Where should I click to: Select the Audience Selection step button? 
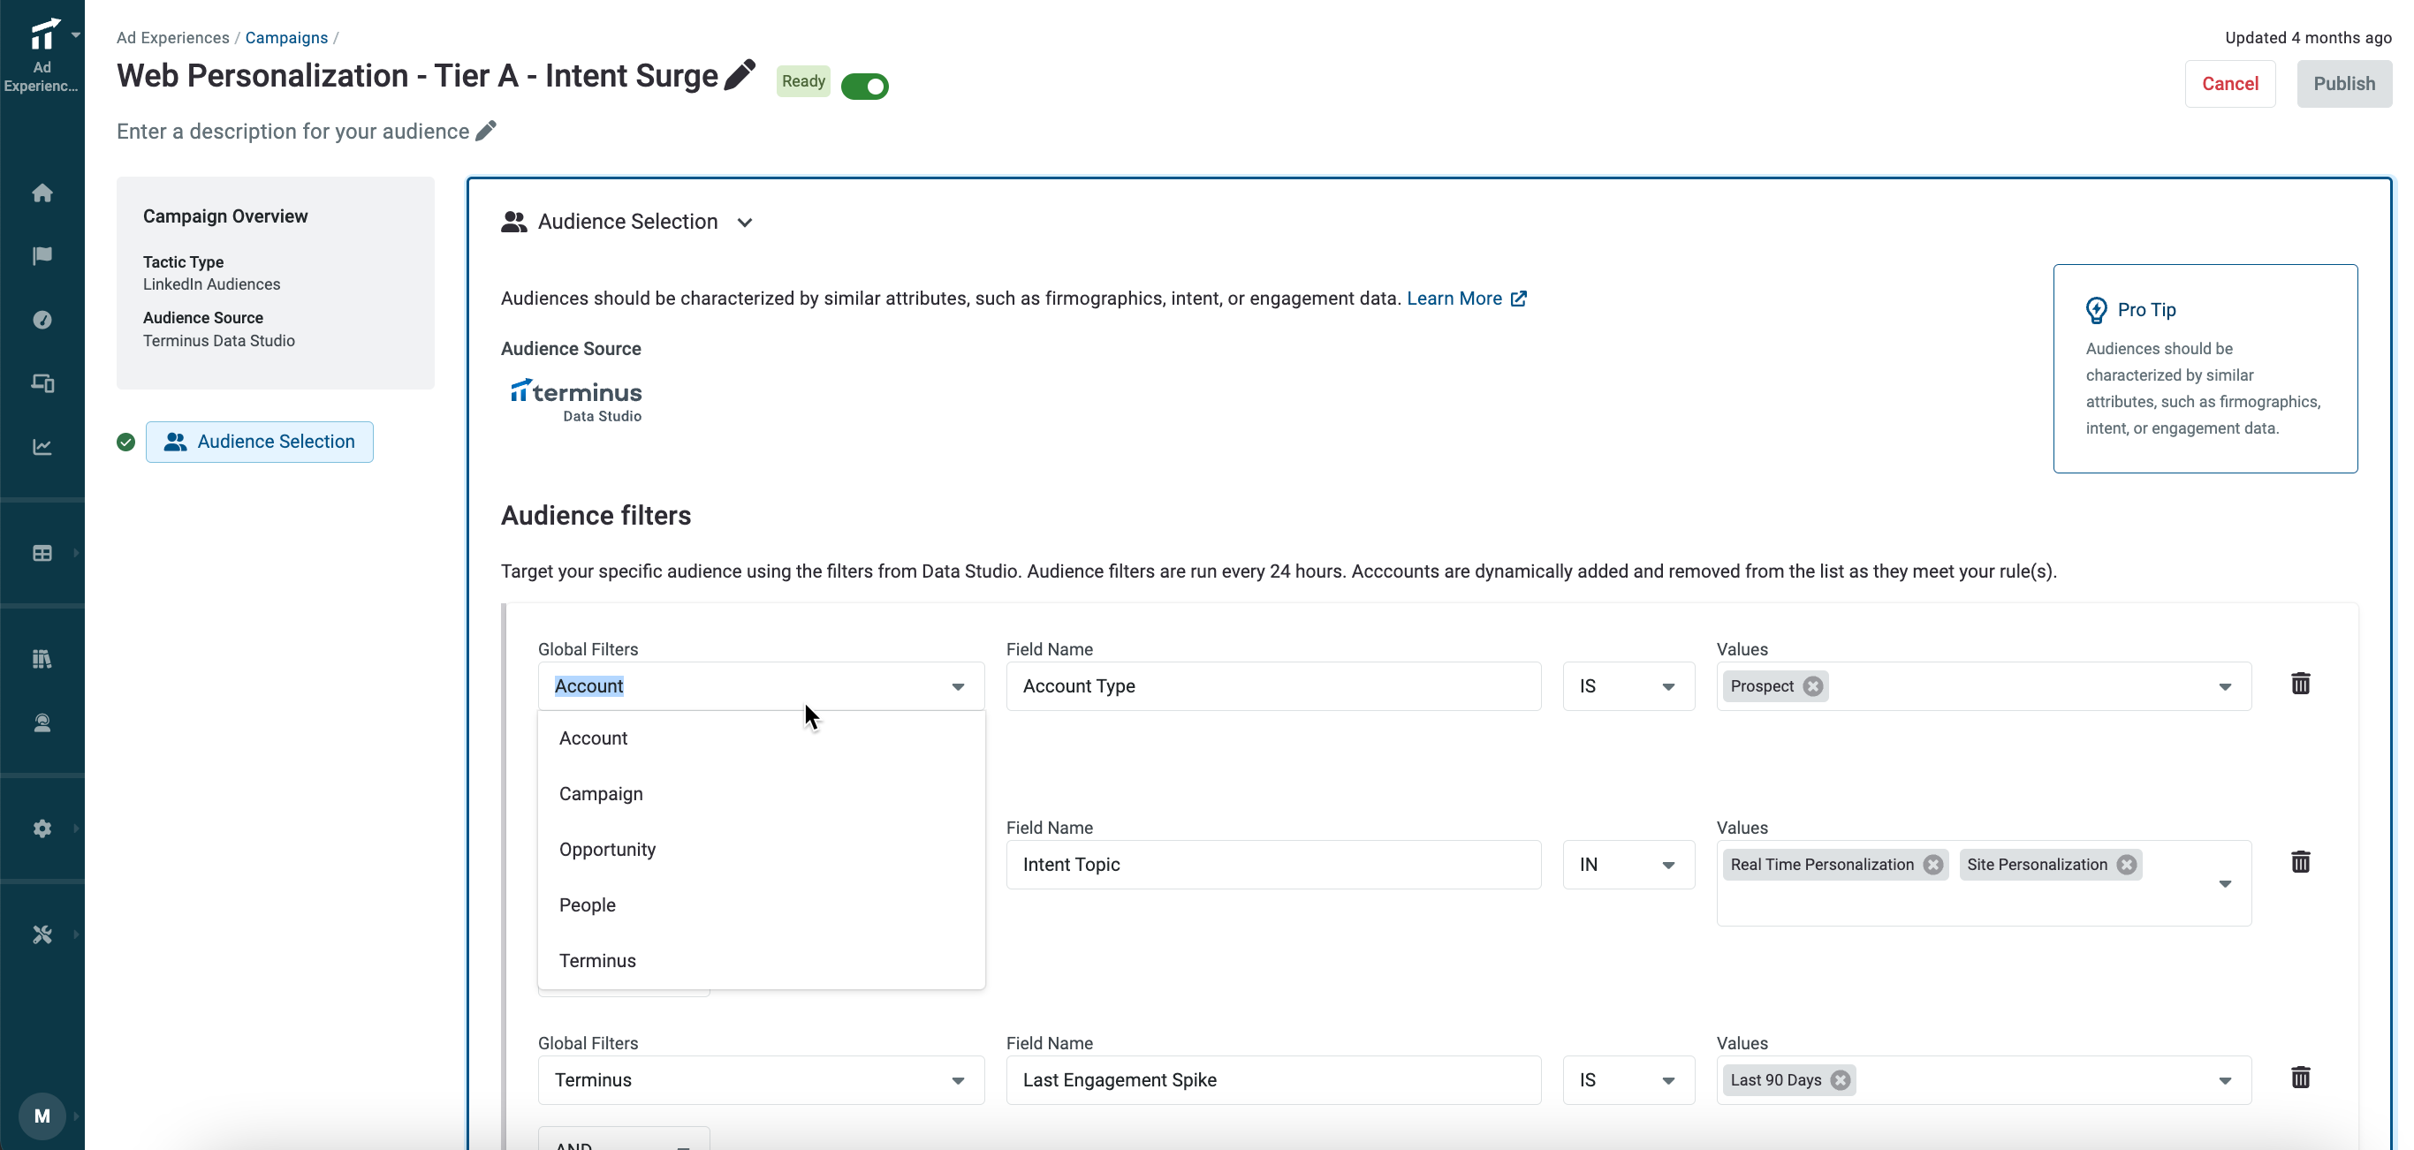click(260, 442)
